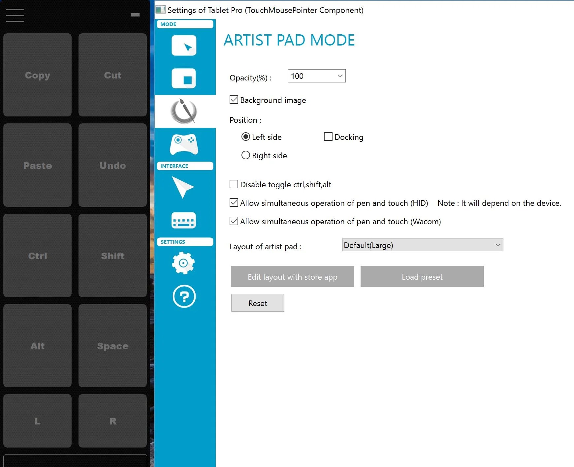Open the settings gear icon
Screen dimensions: 574x467
point(184,264)
